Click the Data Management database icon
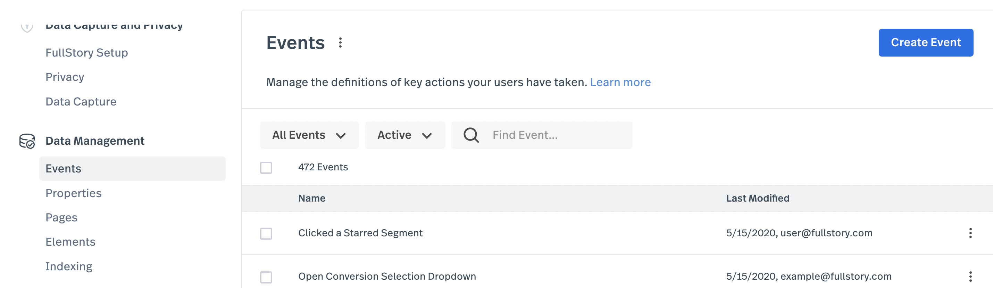993x288 pixels. point(27,141)
